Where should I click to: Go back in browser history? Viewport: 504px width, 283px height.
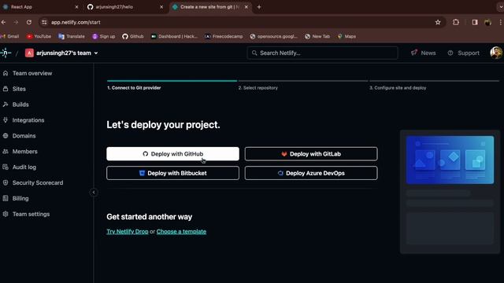tap(3, 22)
